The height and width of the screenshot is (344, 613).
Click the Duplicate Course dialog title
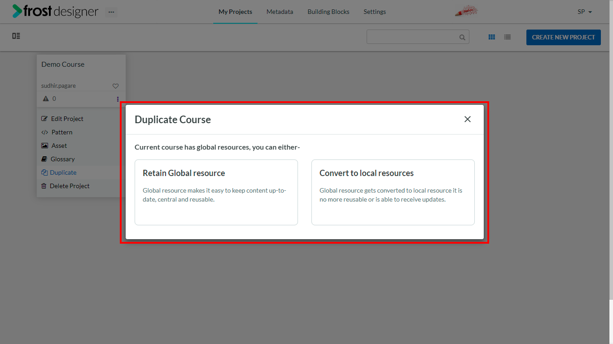[x=173, y=120]
